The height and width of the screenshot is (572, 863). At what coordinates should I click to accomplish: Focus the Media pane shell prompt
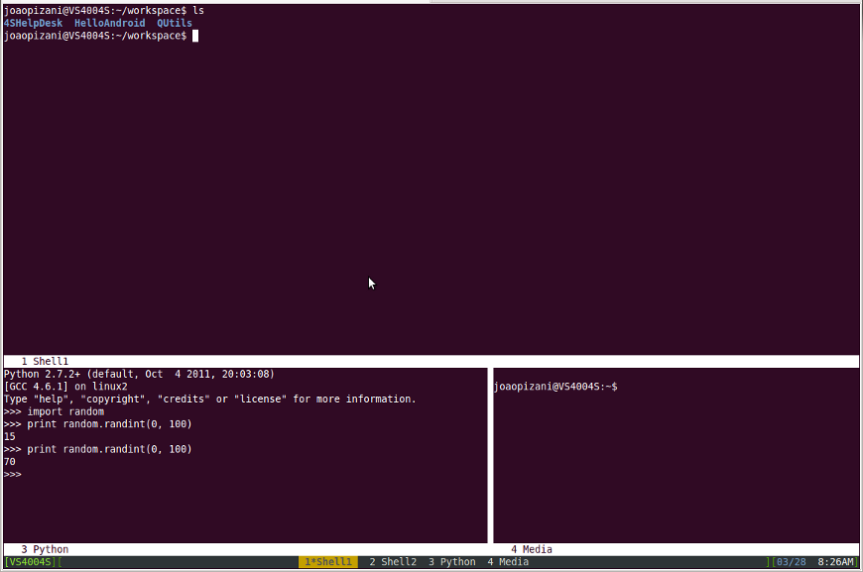click(555, 386)
